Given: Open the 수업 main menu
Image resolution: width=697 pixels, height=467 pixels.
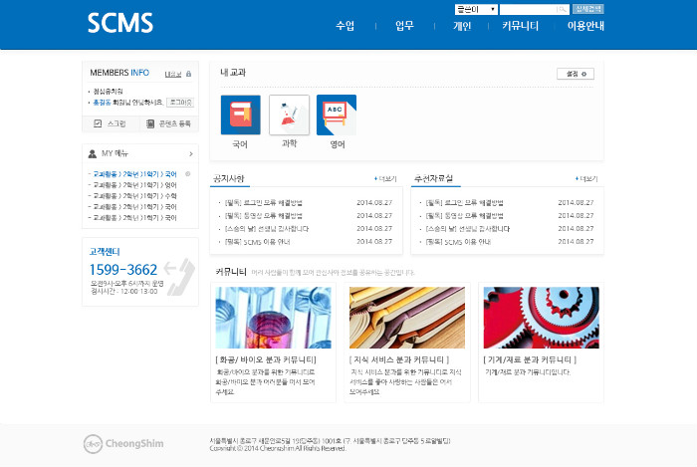Looking at the screenshot, I should click(x=345, y=26).
